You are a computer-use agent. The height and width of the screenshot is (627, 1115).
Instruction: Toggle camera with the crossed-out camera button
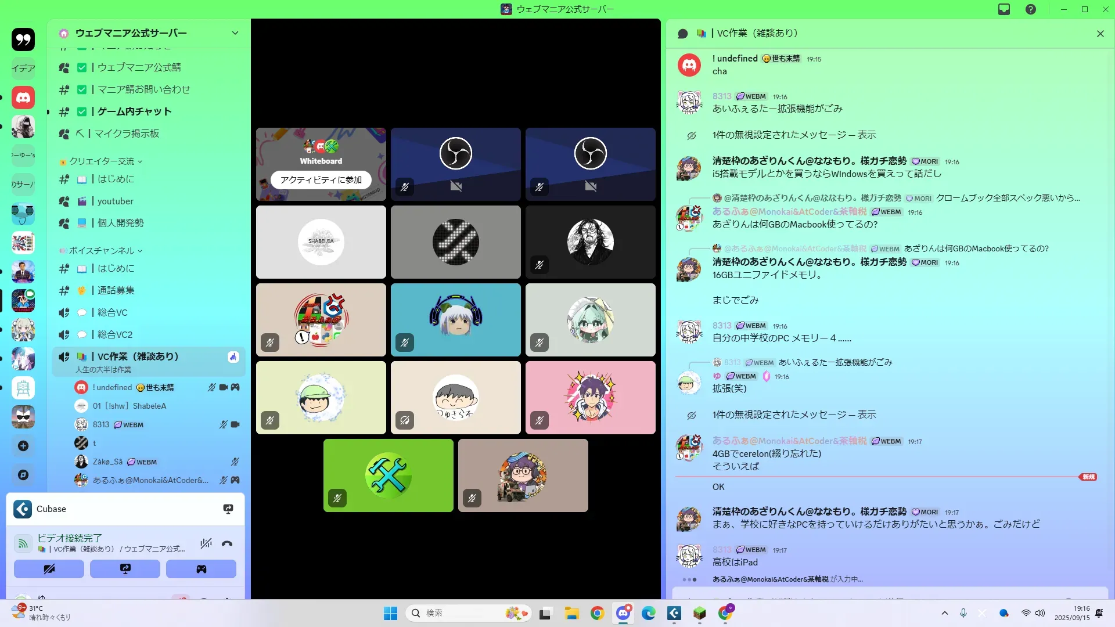[x=49, y=569]
